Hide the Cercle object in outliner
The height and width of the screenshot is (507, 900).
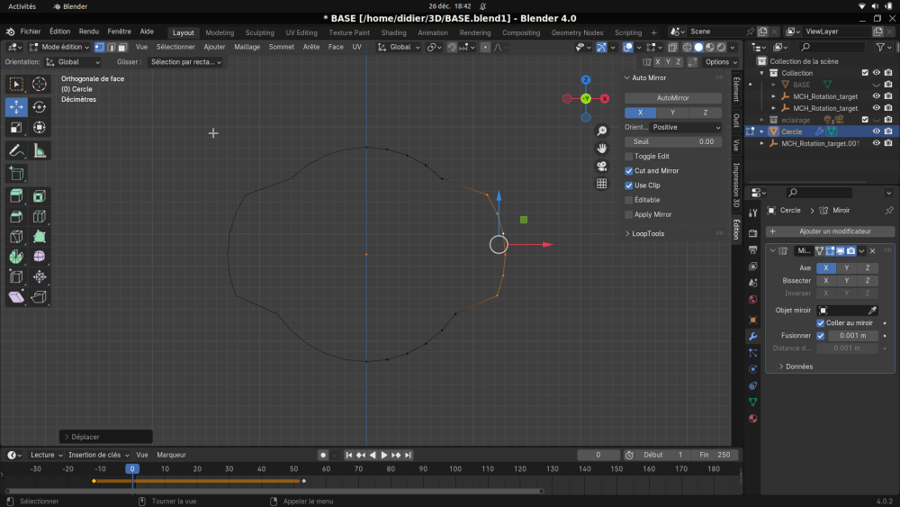876,131
